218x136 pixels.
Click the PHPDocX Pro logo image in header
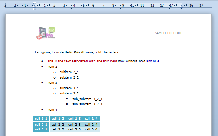pyautogui.click(x=46, y=33)
